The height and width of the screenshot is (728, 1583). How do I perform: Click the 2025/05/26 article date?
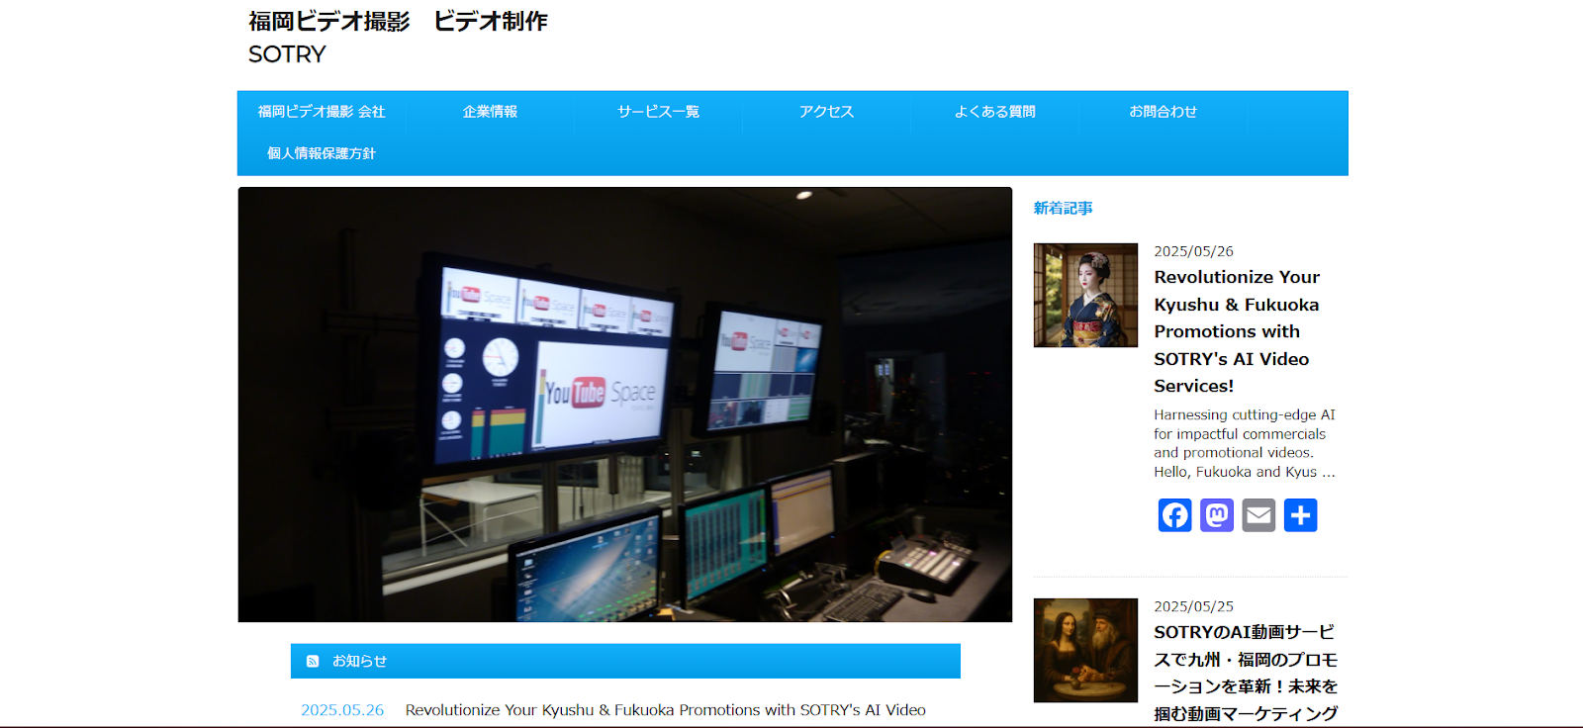pyautogui.click(x=1194, y=251)
